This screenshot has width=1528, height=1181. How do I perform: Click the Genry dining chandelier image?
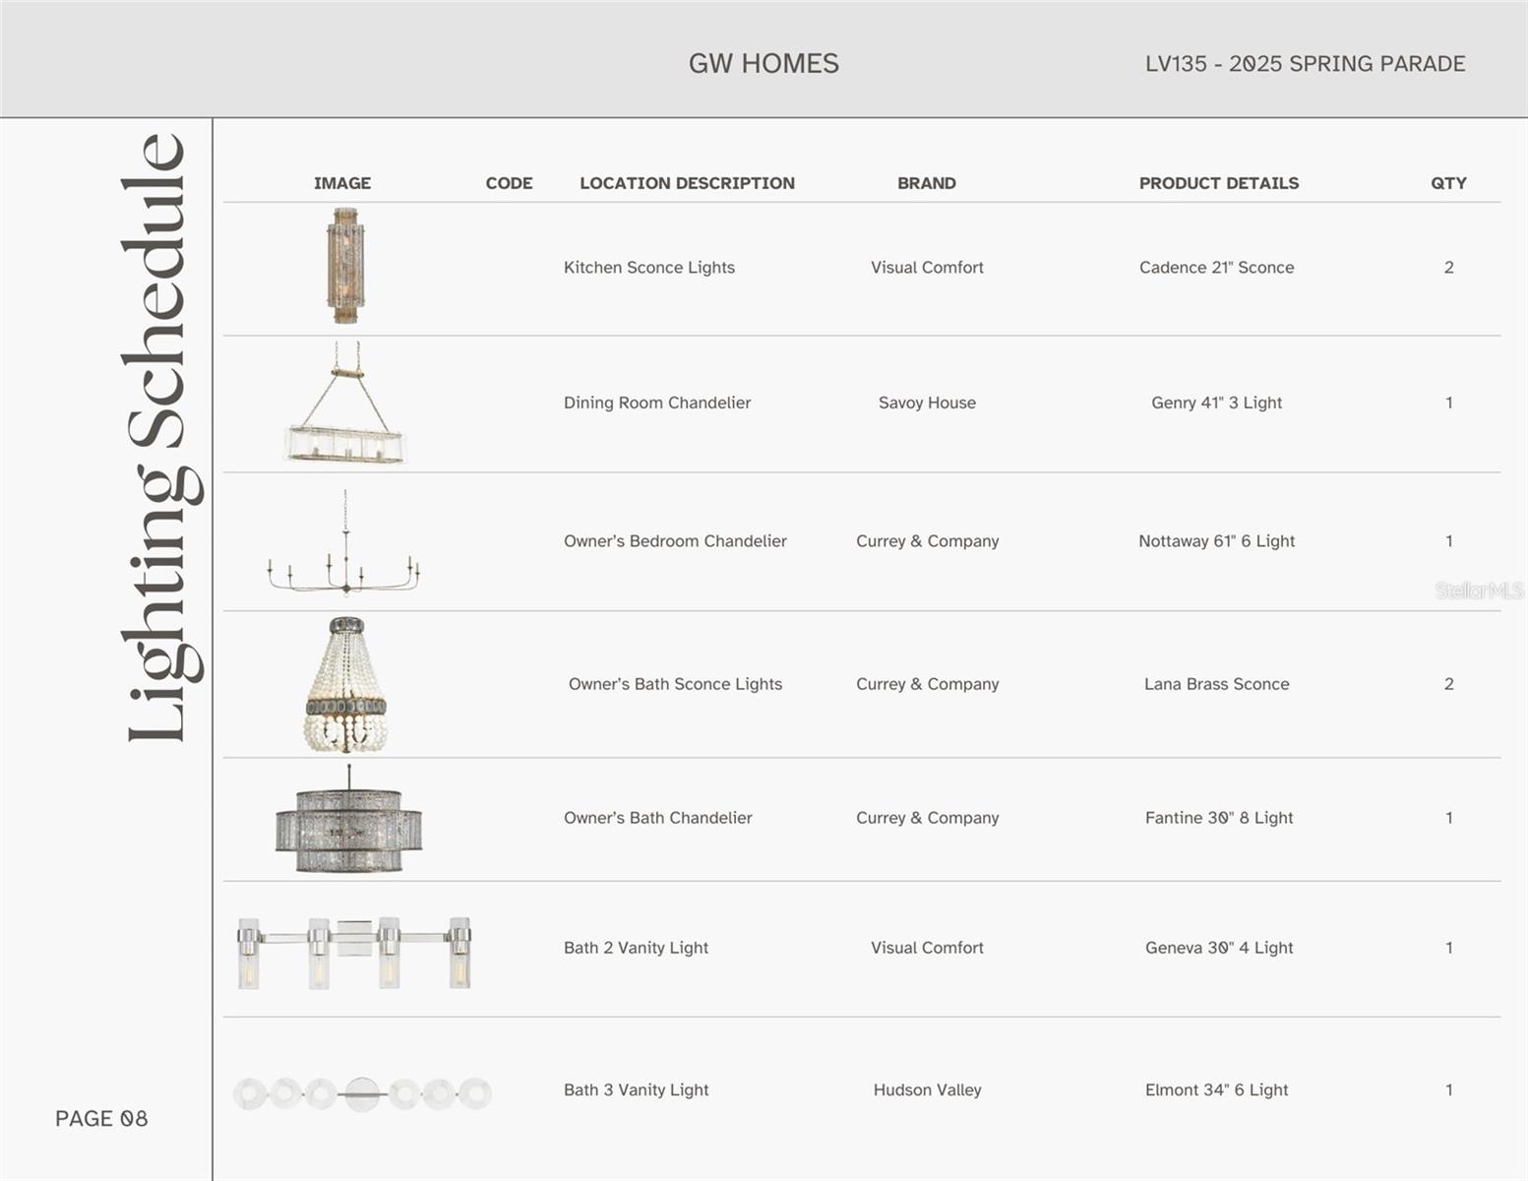tap(345, 403)
